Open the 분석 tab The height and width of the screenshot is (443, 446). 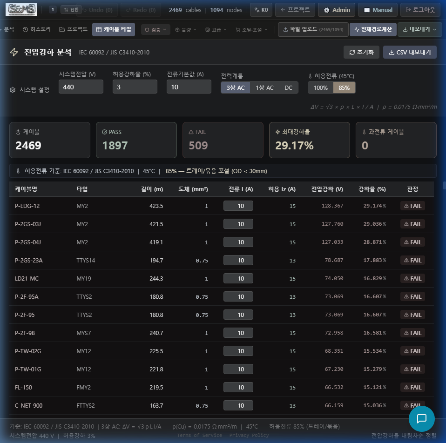[x=8, y=29]
